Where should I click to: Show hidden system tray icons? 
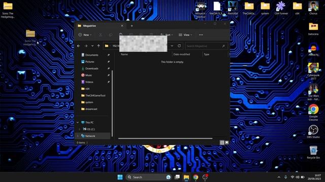pyautogui.click(x=279, y=177)
